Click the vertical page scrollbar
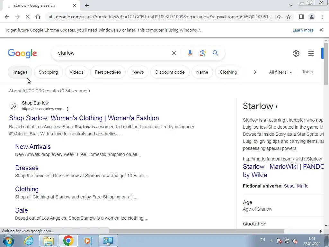 (326, 64)
